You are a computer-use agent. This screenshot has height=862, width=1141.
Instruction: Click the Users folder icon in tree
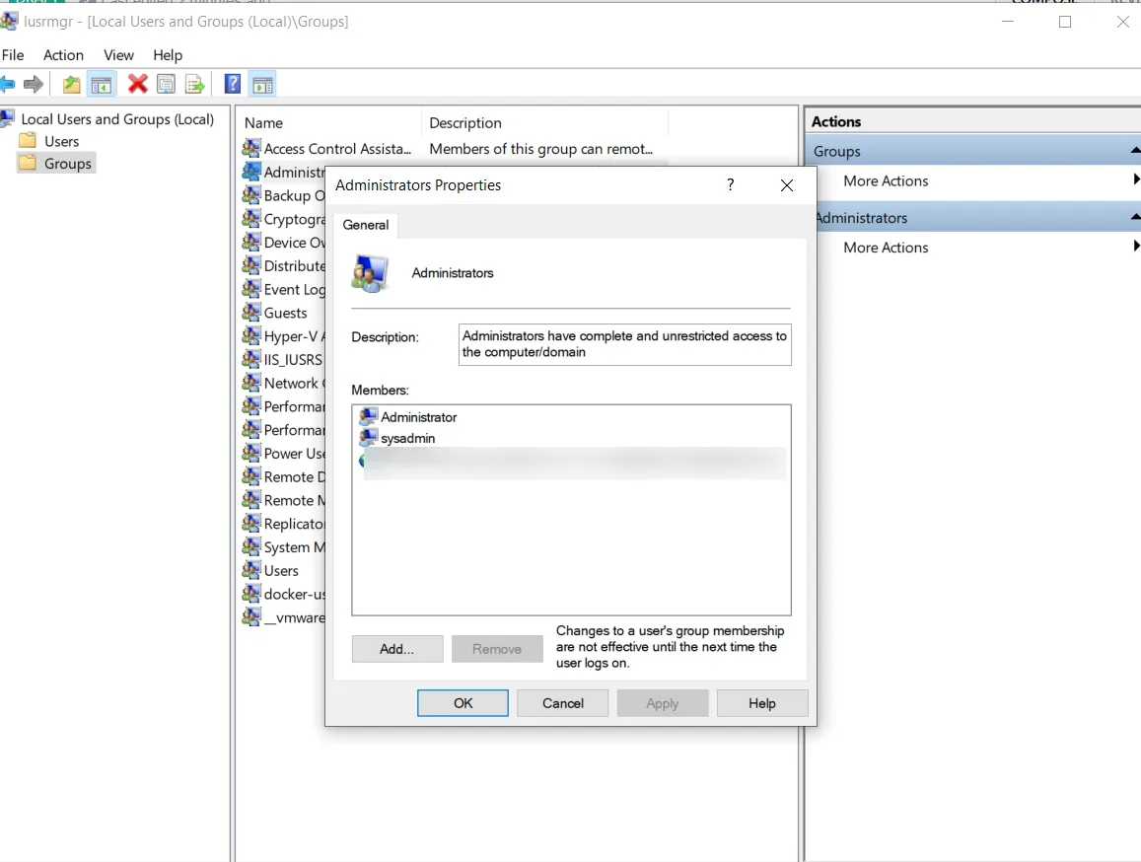click(x=28, y=140)
